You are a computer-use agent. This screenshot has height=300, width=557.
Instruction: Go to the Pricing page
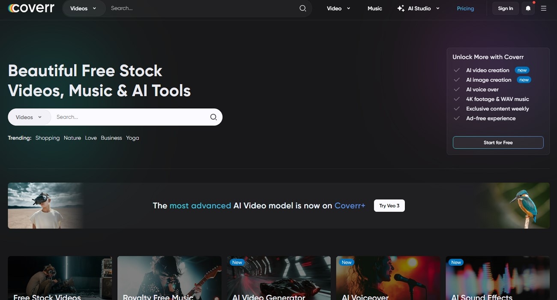pyautogui.click(x=465, y=8)
